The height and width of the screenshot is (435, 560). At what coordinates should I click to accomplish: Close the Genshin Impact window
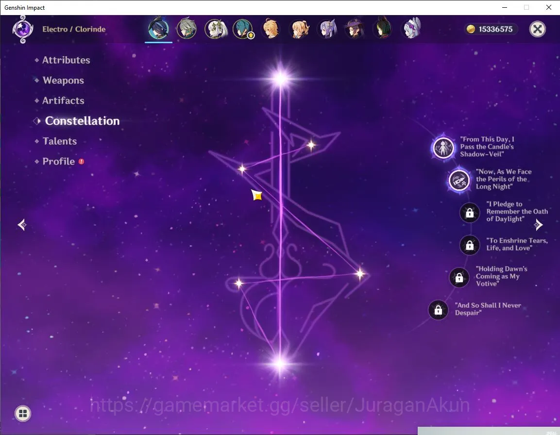[x=549, y=7]
